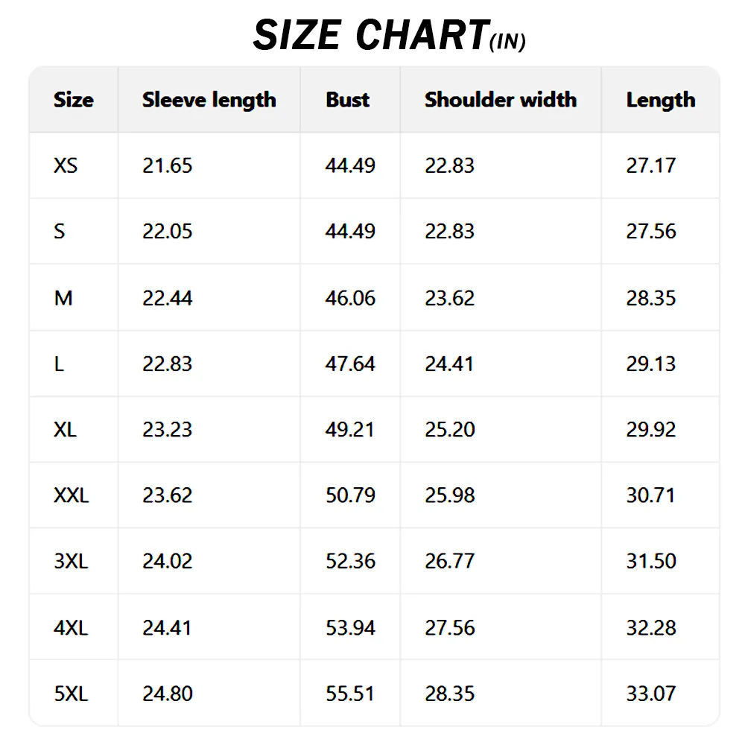Click bust value 50.79
This screenshot has height=745, width=745.
[x=350, y=495]
